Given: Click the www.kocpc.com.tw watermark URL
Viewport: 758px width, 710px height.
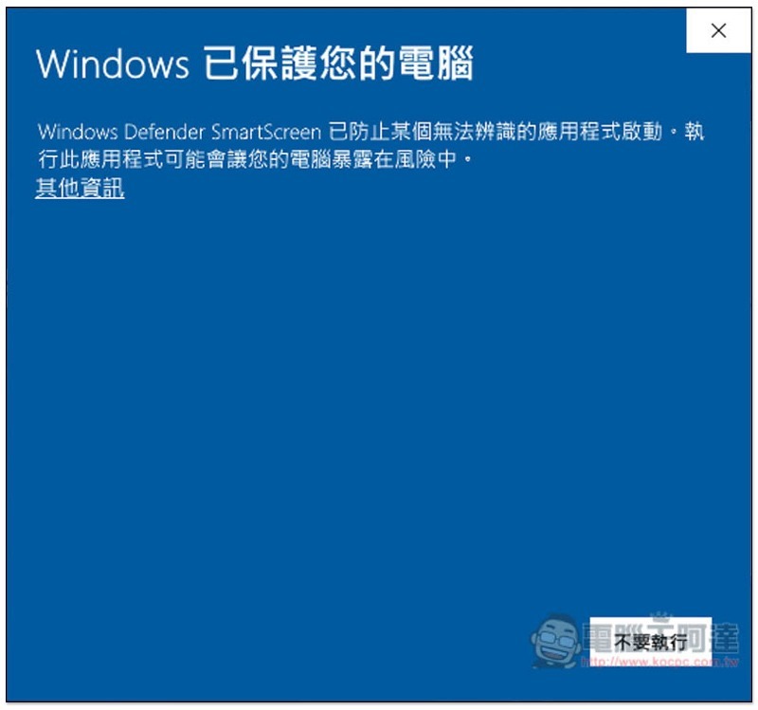Looking at the screenshot, I should (x=659, y=662).
